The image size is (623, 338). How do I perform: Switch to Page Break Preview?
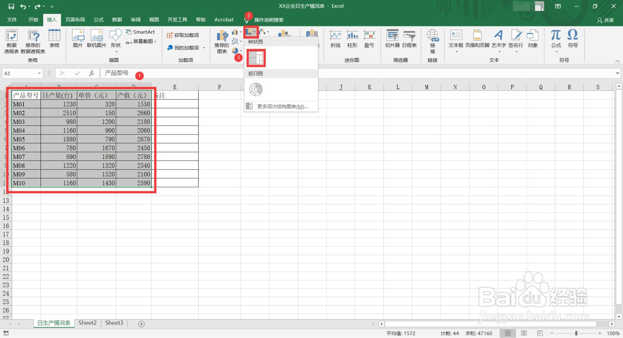(x=540, y=333)
